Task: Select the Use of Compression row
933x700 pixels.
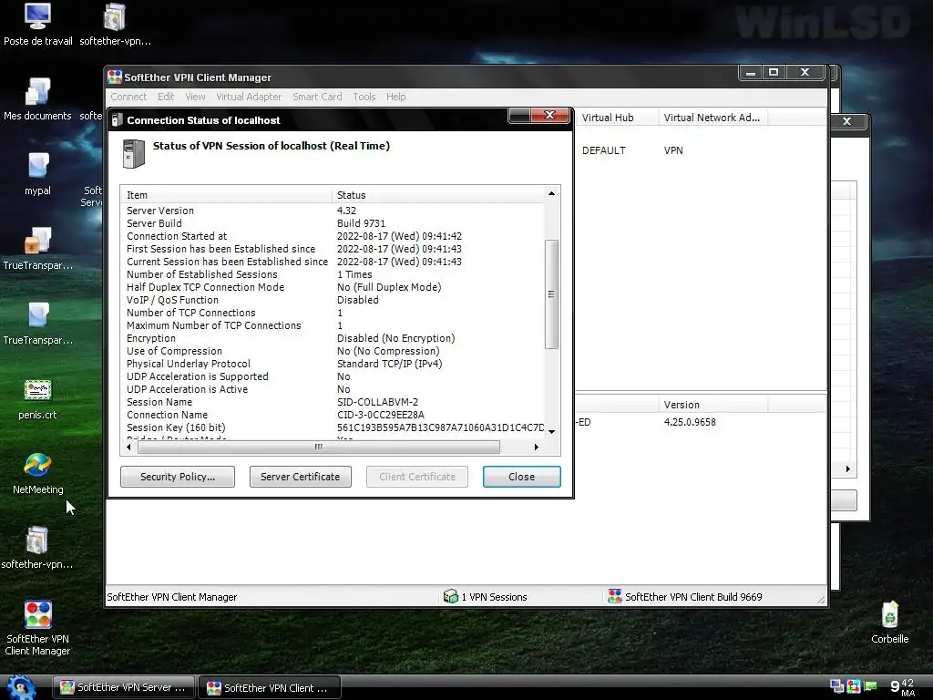Action: click(333, 351)
